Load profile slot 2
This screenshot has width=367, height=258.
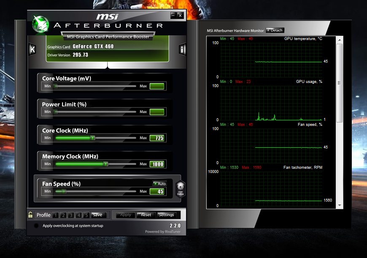point(63,215)
